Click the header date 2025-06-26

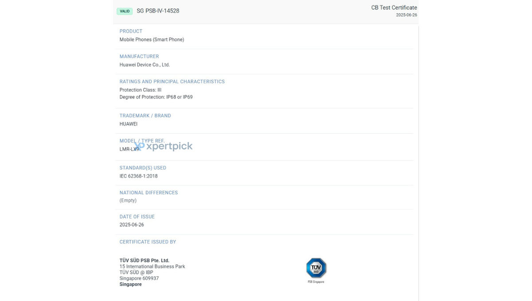click(x=407, y=15)
